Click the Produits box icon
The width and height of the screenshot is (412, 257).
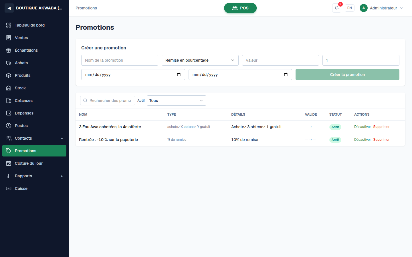9,75
